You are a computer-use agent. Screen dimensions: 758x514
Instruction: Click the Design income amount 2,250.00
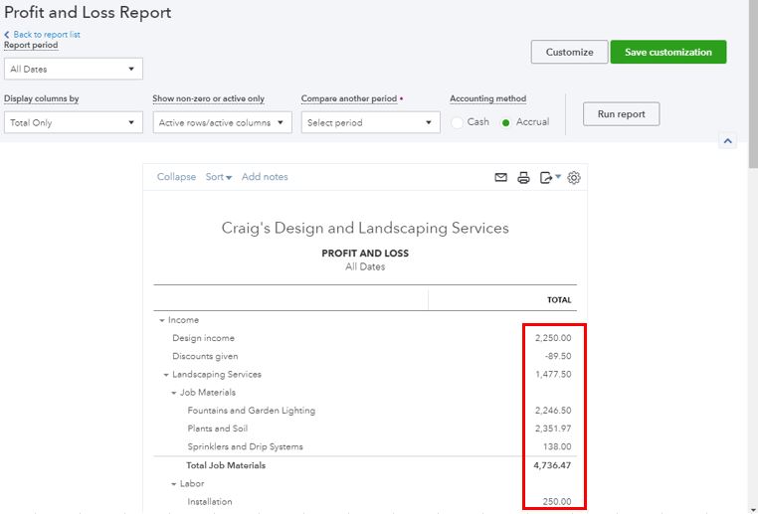553,338
